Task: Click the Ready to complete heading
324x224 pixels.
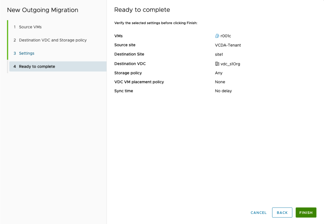Action: (x=142, y=10)
